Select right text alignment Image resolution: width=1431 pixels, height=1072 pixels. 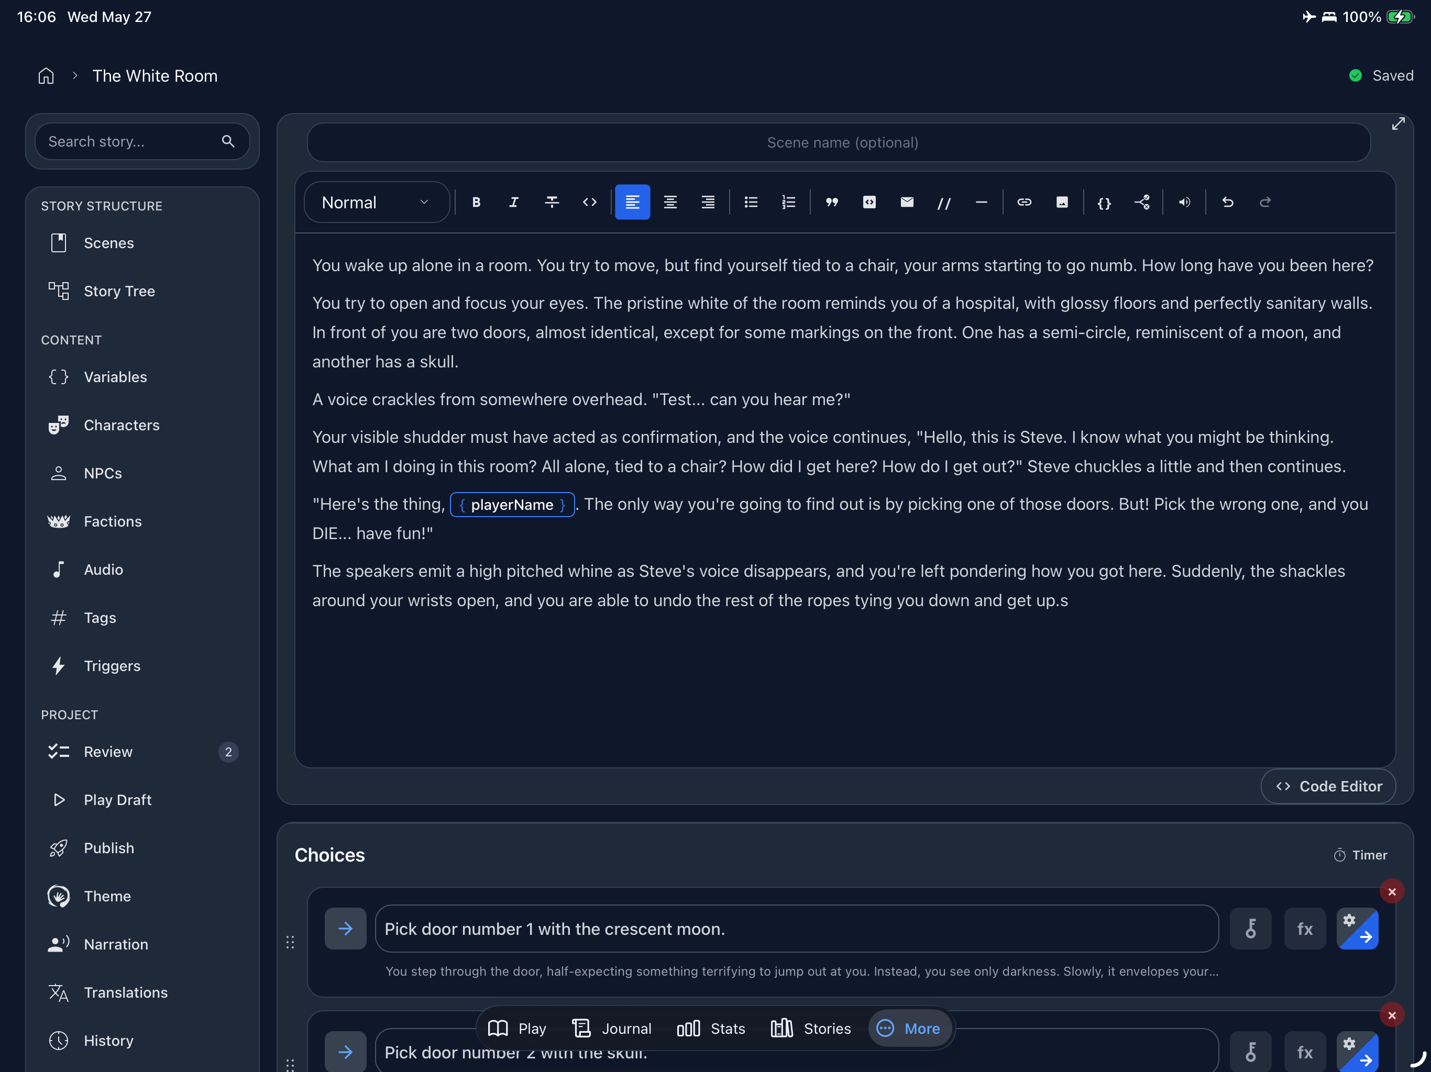coord(708,203)
